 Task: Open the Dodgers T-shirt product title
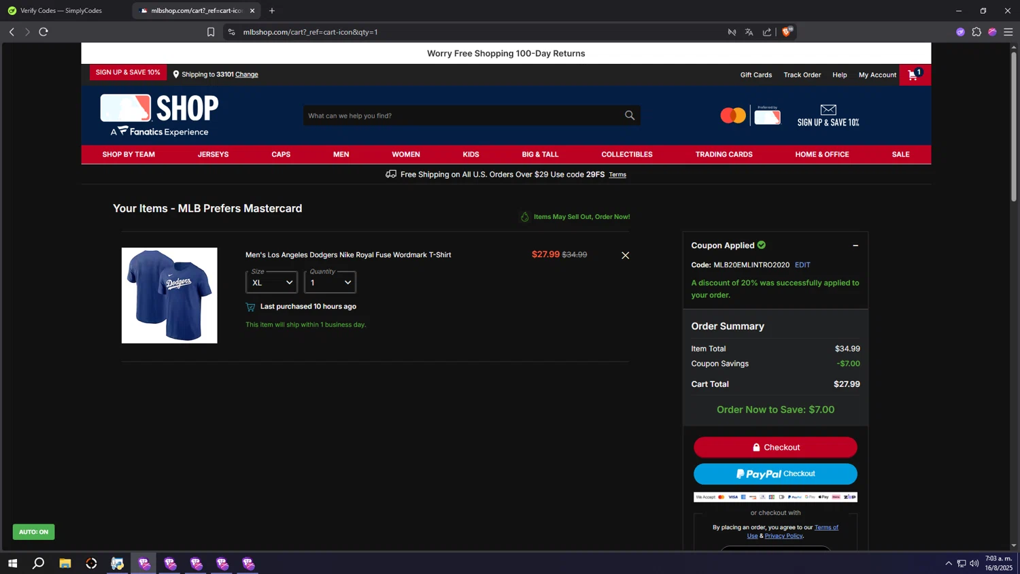[x=348, y=255]
